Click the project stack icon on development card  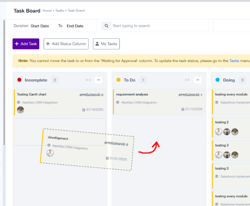point(49,145)
